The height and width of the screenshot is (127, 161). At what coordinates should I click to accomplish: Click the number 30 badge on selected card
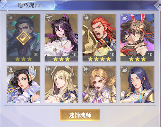[36, 55]
